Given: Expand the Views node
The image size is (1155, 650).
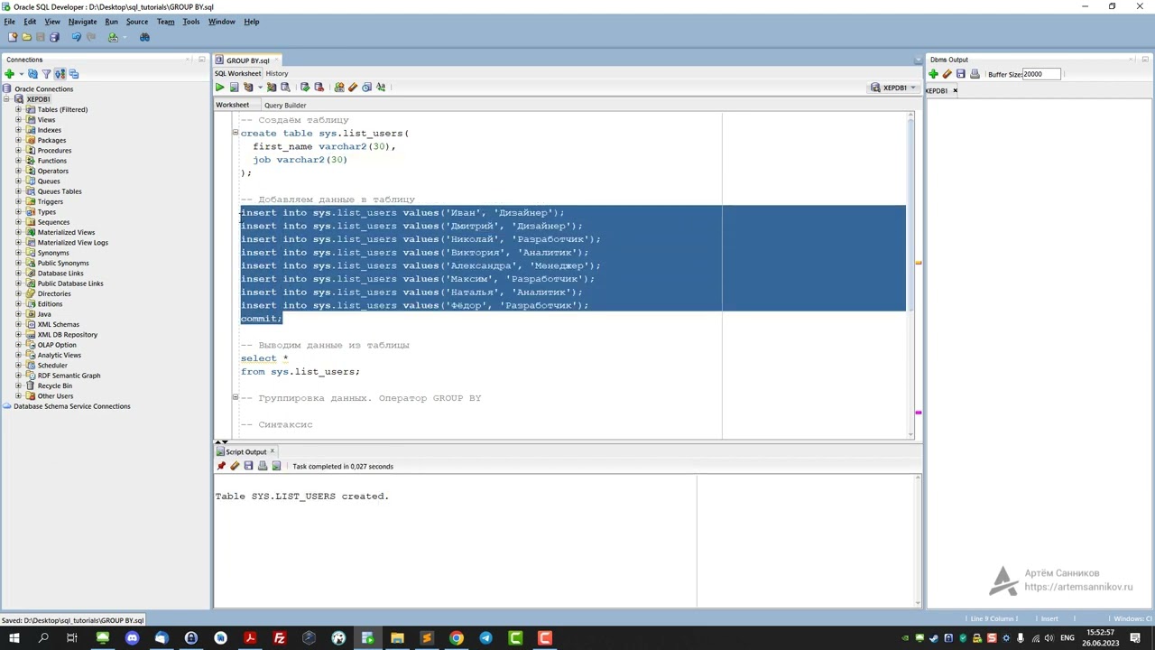Looking at the screenshot, I should point(18,119).
